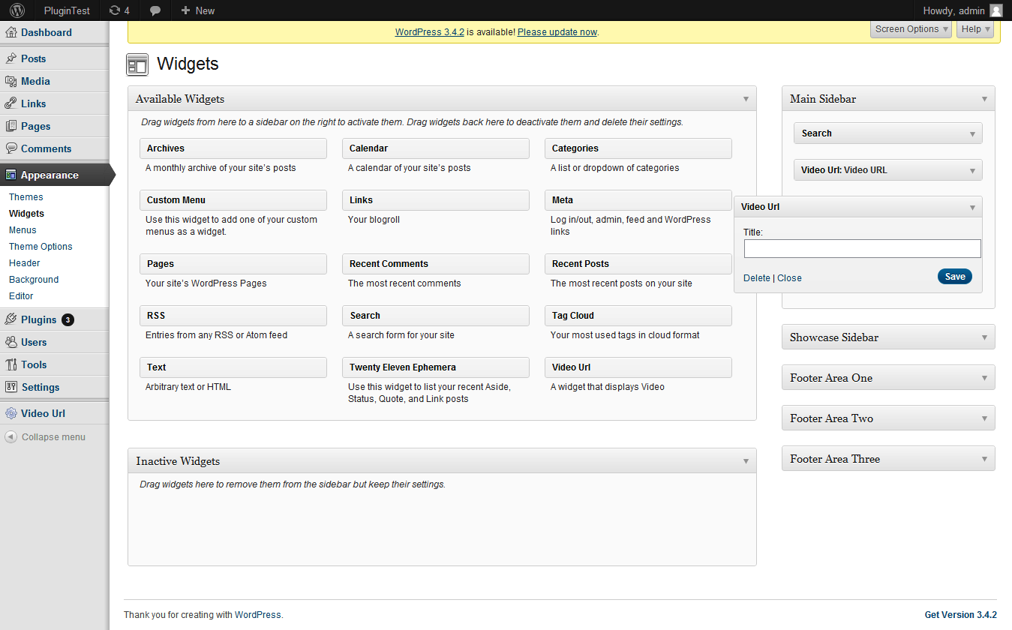Click the Plugins plug icon
The width and height of the screenshot is (1012, 630).
(x=11, y=319)
